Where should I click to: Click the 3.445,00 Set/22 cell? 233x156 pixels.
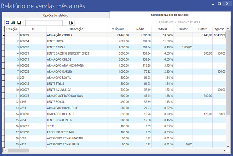click(x=203, y=35)
